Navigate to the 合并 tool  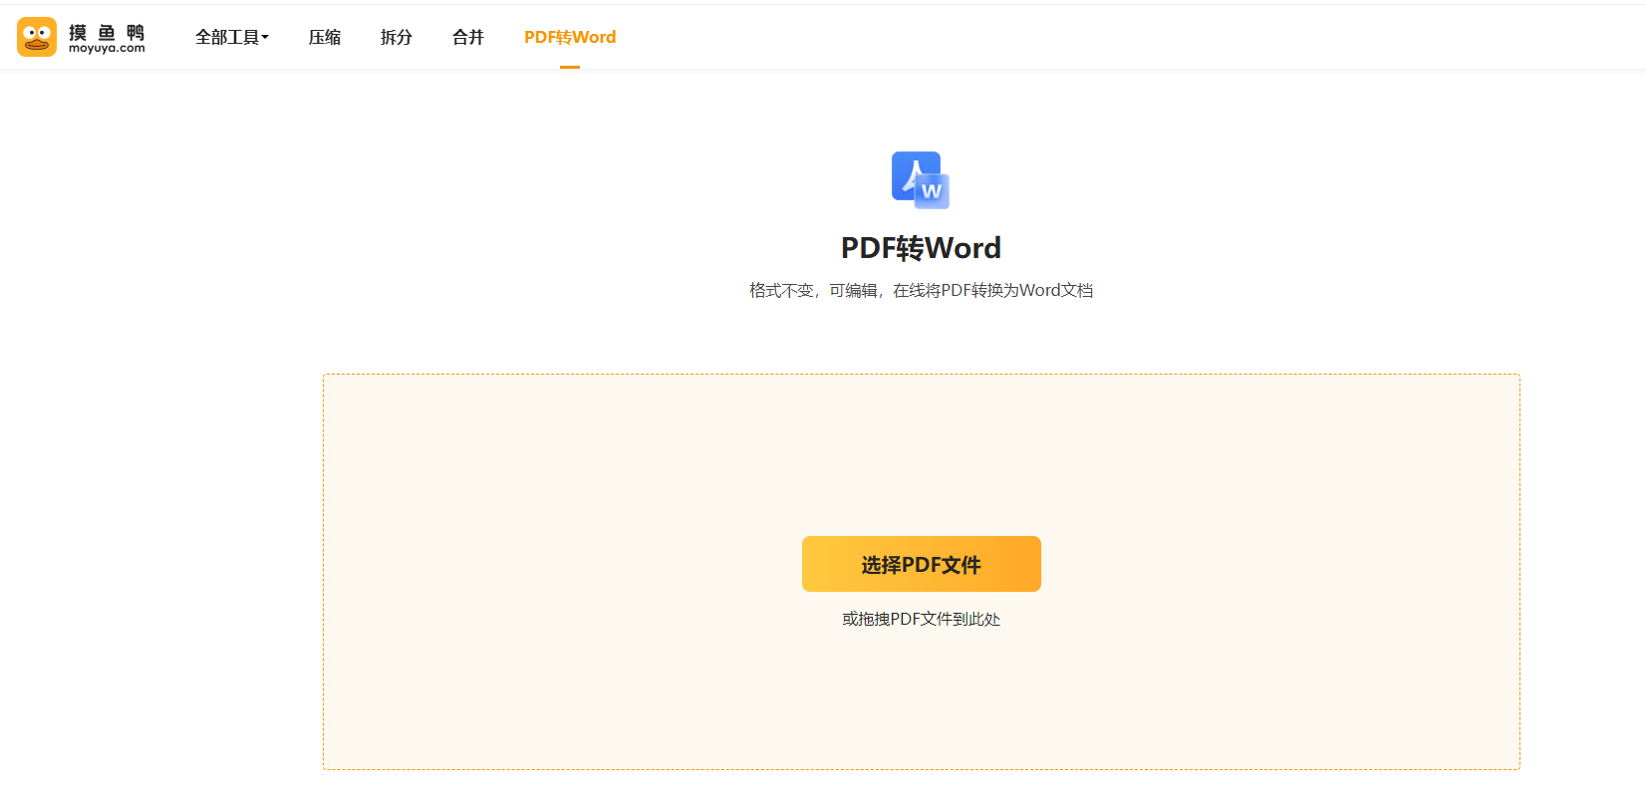(x=468, y=37)
